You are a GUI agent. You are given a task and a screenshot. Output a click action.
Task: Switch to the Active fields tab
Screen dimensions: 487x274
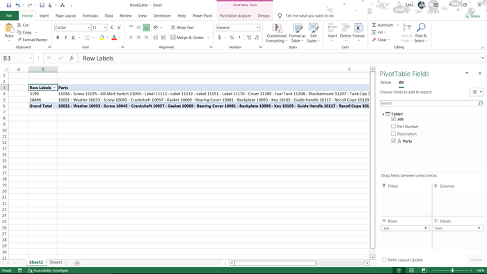click(x=385, y=83)
